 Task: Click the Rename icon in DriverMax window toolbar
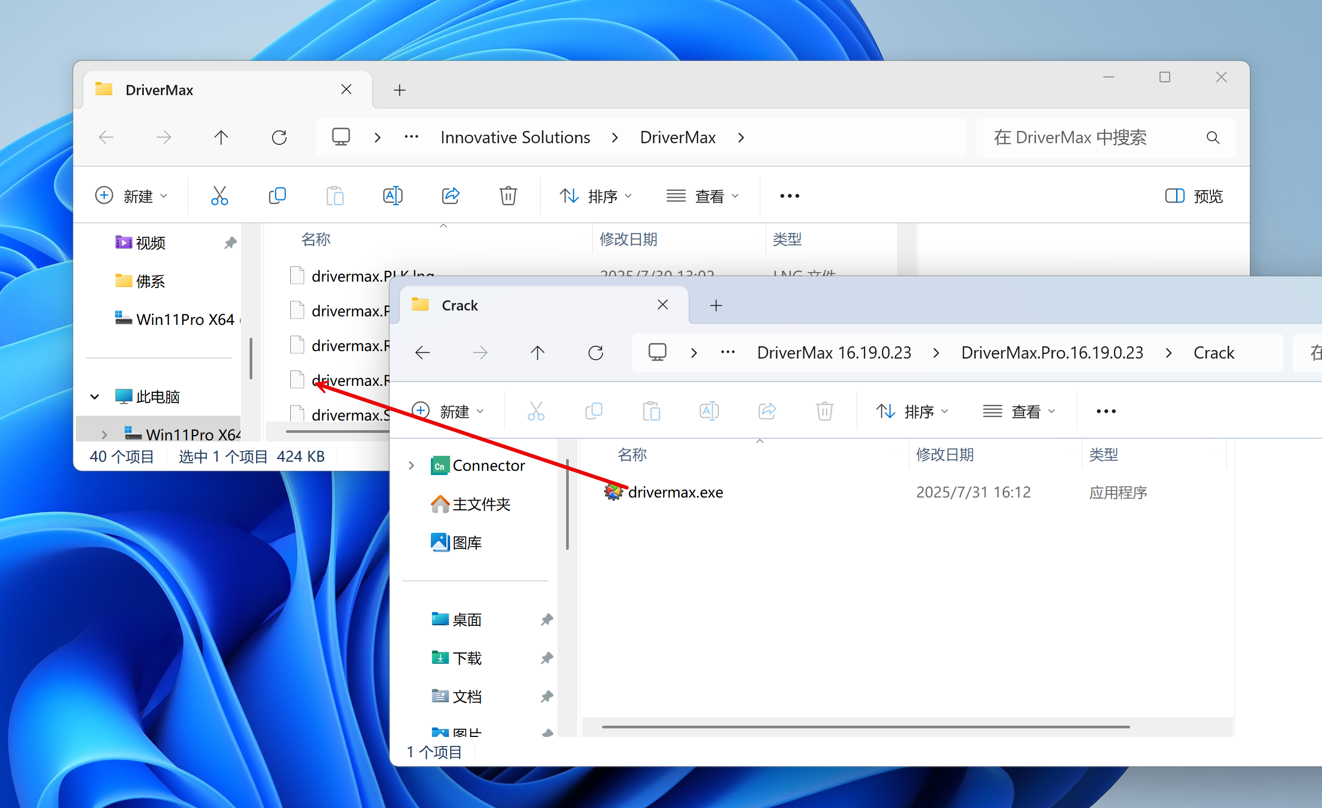[x=393, y=196]
